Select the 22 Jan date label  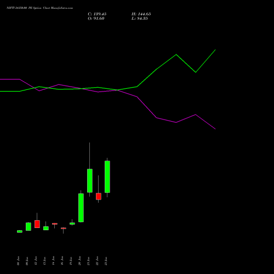pyautogui.click(x=97, y=261)
